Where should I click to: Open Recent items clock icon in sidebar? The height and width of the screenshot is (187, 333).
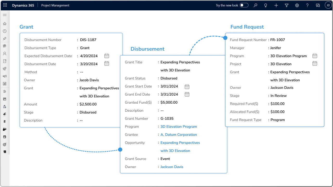click(5, 31)
